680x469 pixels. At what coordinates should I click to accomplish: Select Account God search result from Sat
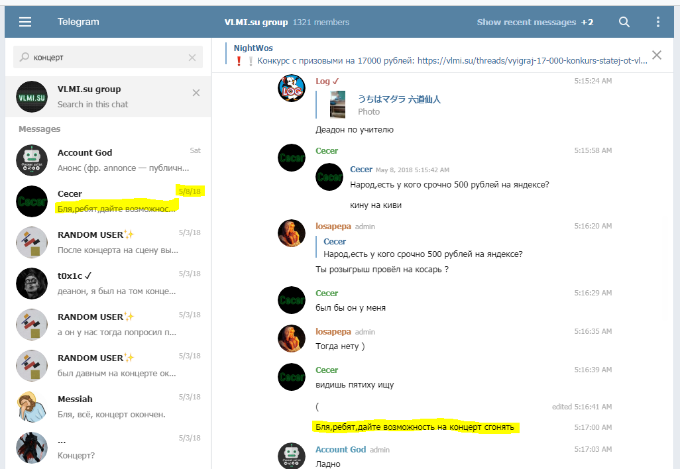(x=108, y=160)
